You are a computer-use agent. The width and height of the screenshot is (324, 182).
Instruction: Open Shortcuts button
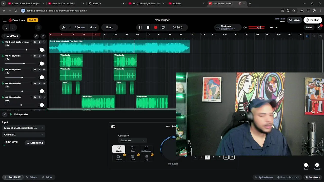pyautogui.click(x=313, y=177)
